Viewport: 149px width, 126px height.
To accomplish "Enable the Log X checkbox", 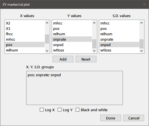I will [x=42, y=110].
